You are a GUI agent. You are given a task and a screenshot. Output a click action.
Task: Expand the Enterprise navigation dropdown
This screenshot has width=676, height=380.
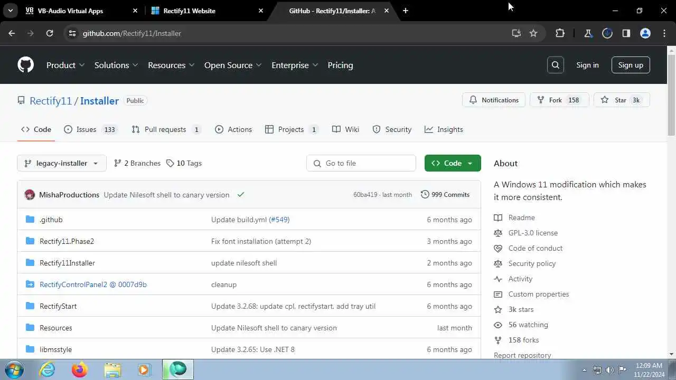coord(295,65)
